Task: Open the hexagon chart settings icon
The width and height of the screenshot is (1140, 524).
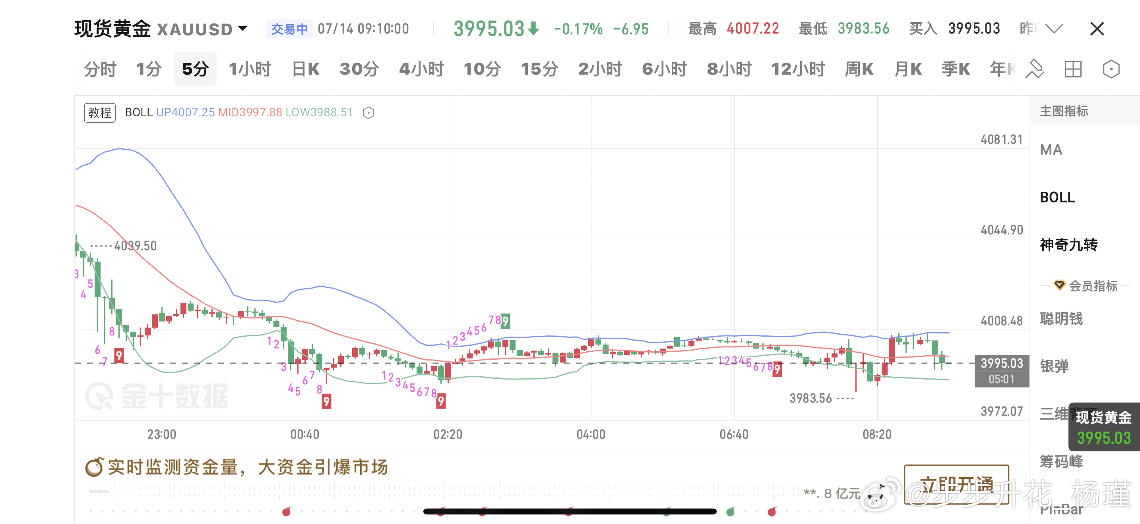Action: (1111, 69)
